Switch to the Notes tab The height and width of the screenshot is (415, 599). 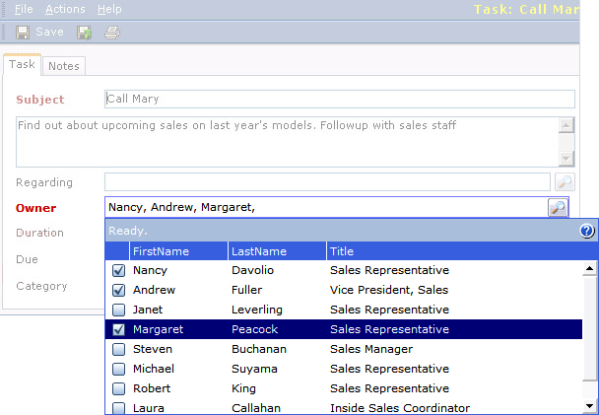click(x=64, y=66)
